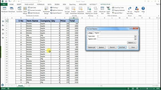This screenshot has width=161, height=90.
Task: Open the Tables Merge tool
Action: pyautogui.click(x=25, y=10)
